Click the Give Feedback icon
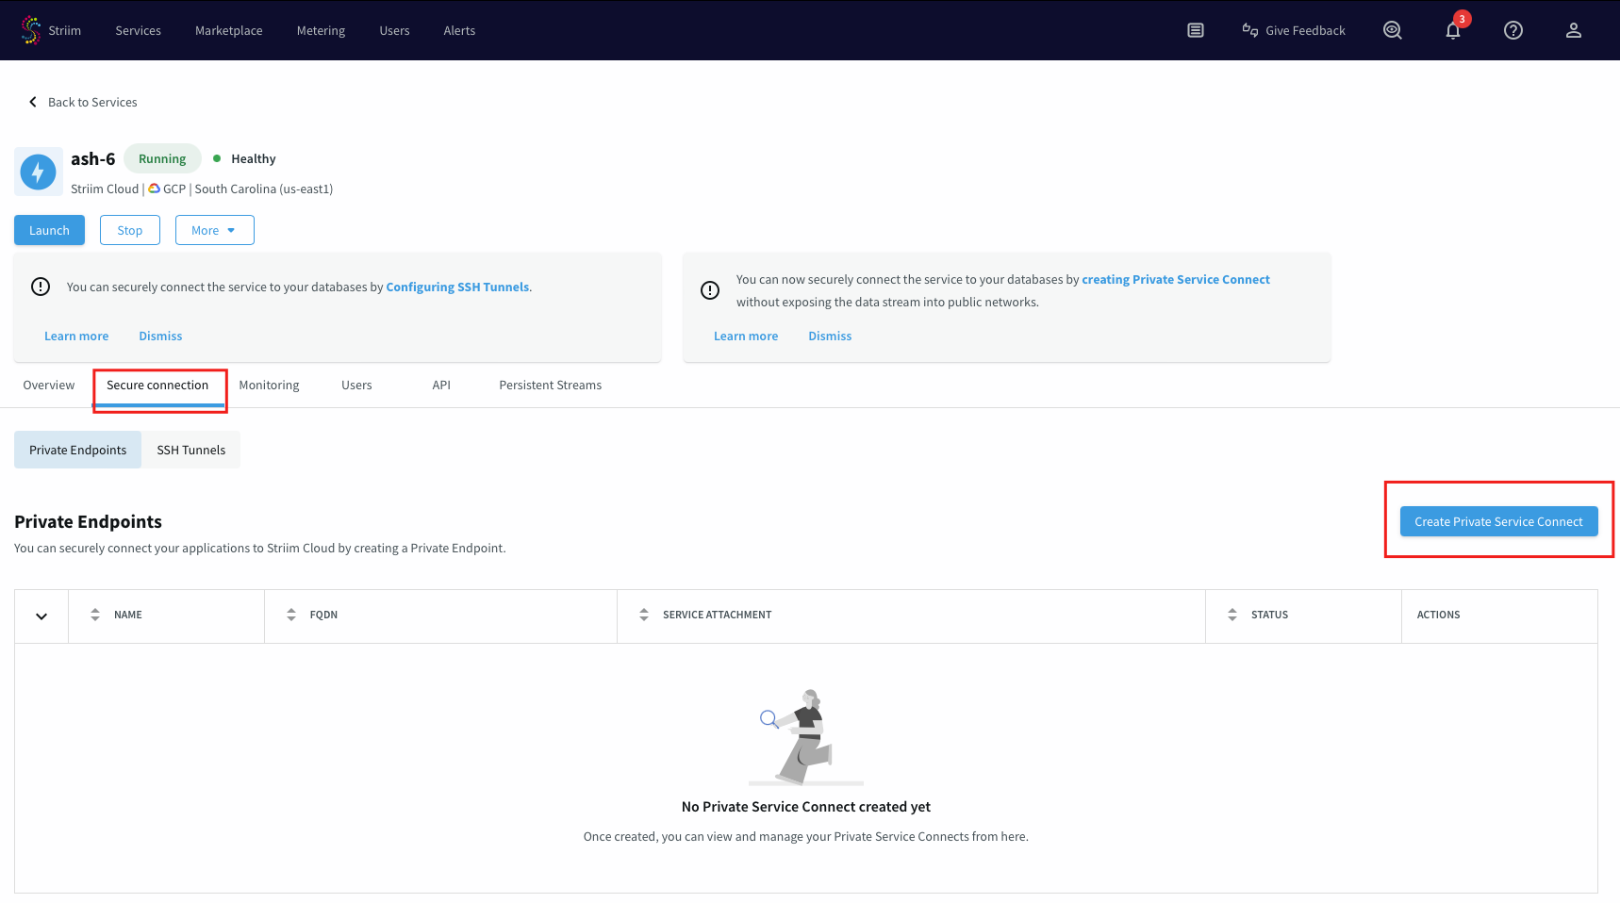Viewport: 1620px width, 903px height. pyautogui.click(x=1249, y=30)
